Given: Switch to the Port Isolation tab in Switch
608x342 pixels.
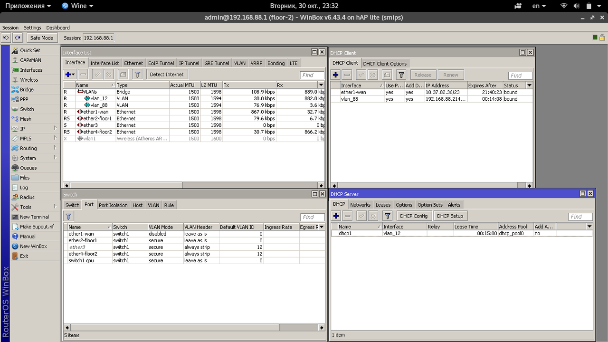Looking at the screenshot, I should [x=113, y=205].
